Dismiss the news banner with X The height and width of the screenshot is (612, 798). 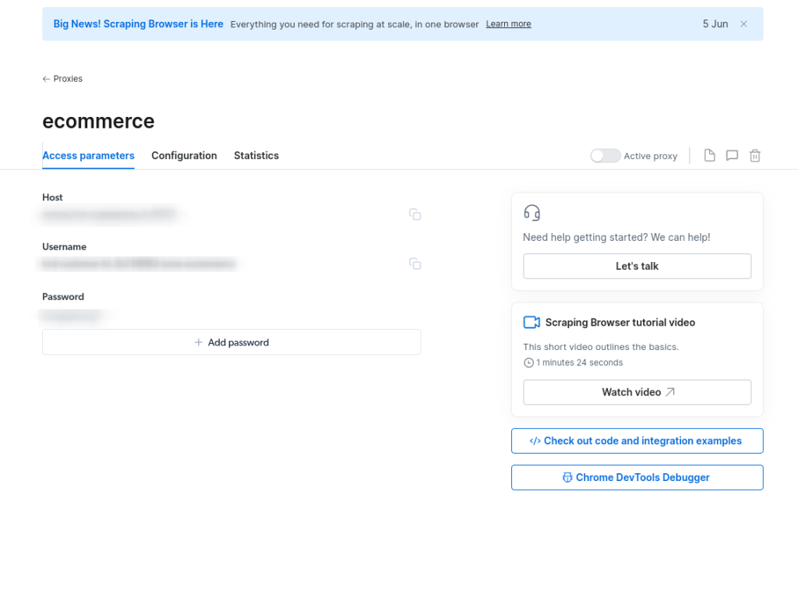click(x=743, y=24)
